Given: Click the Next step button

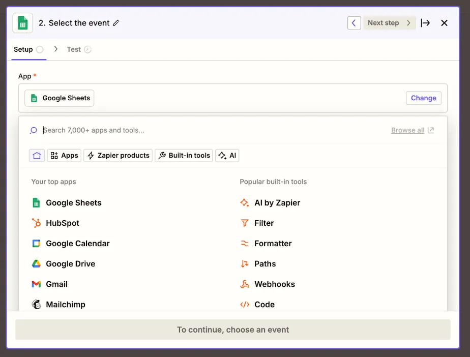Looking at the screenshot, I should point(389,23).
